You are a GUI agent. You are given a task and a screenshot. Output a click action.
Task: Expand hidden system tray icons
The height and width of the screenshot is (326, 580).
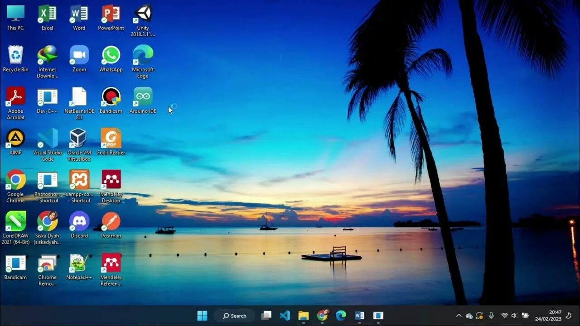click(x=459, y=316)
